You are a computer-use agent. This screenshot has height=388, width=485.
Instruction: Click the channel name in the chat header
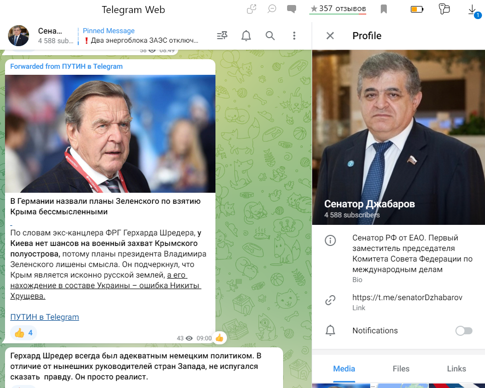coord(50,31)
